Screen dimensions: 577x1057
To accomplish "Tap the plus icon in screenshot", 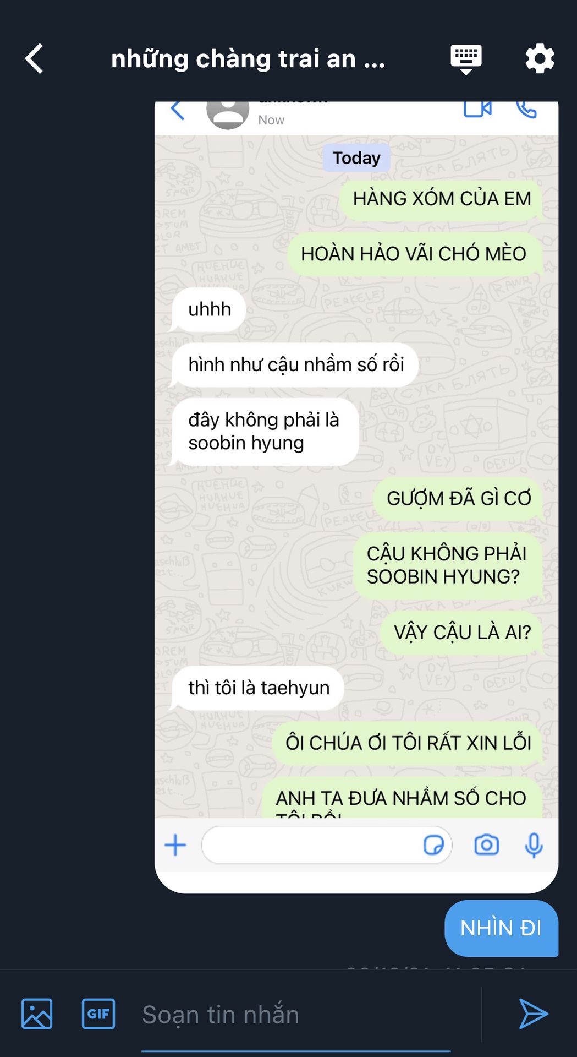I will coord(175,845).
